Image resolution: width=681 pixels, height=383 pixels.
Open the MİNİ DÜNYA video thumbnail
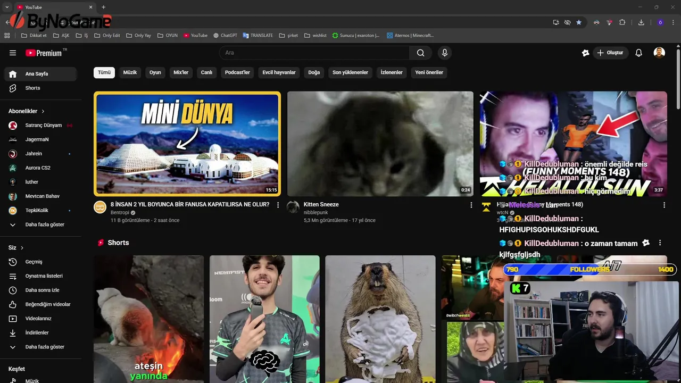click(187, 144)
